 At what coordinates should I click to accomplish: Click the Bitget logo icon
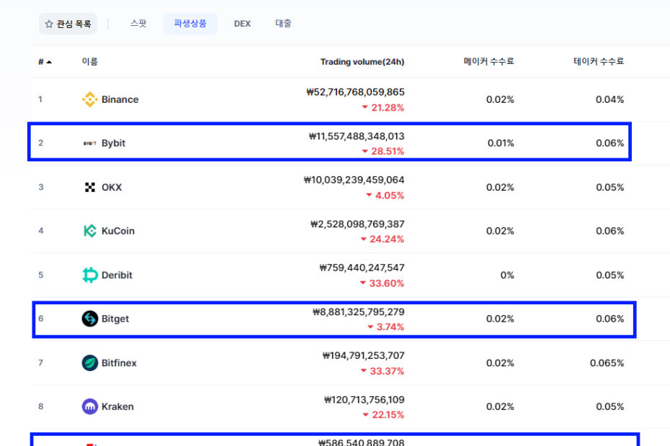click(90, 319)
